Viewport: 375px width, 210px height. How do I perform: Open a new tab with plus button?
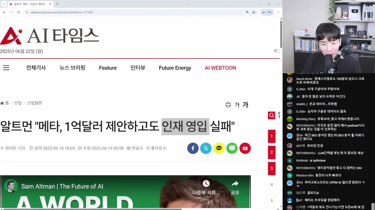click(57, 4)
